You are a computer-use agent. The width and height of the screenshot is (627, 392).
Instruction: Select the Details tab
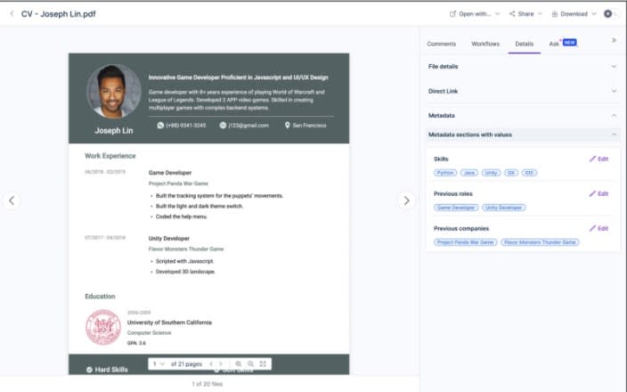[525, 44]
